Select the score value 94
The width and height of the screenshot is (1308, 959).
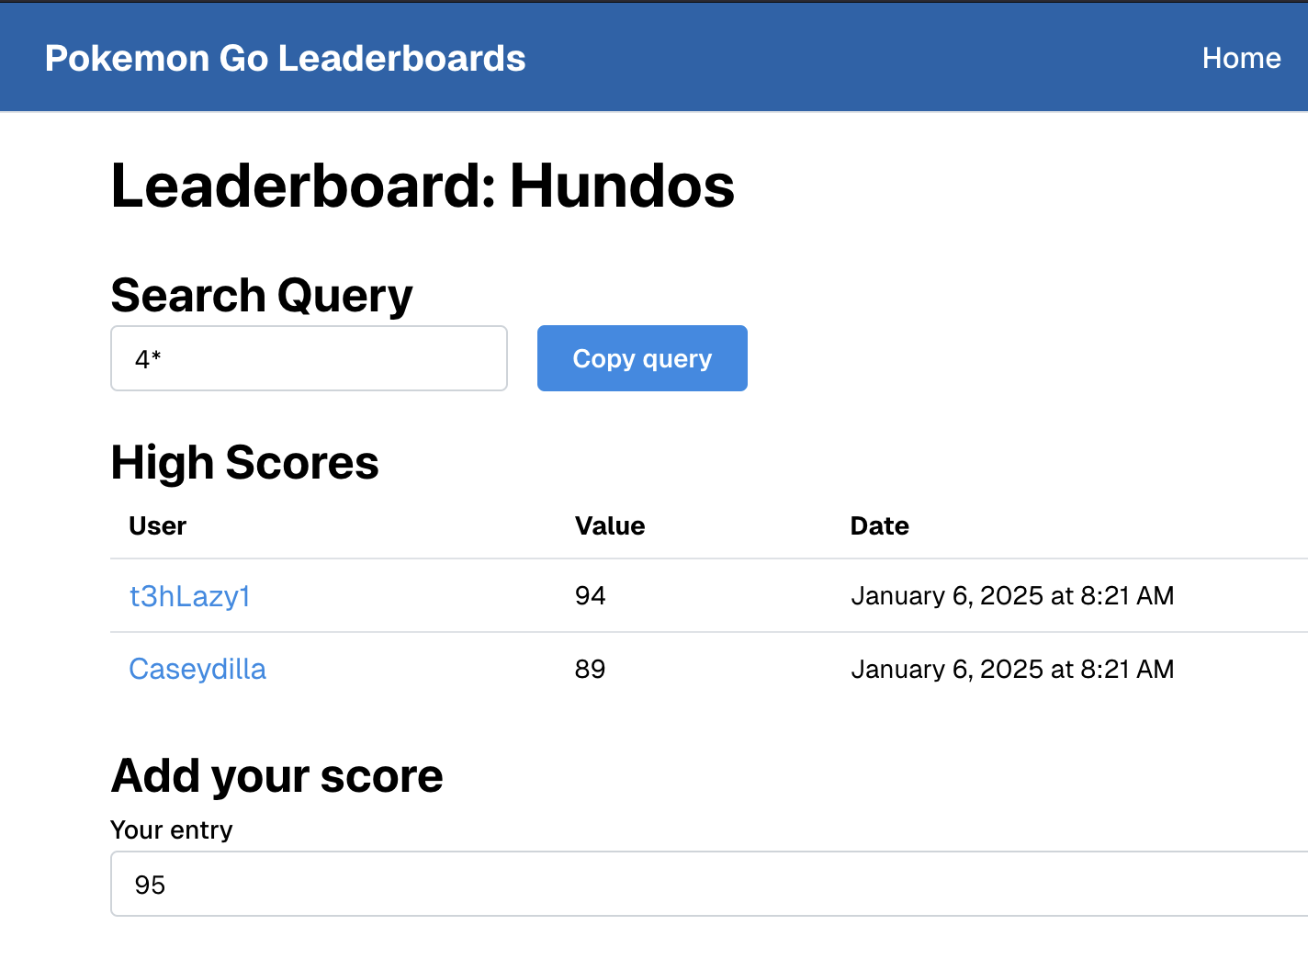590,596
